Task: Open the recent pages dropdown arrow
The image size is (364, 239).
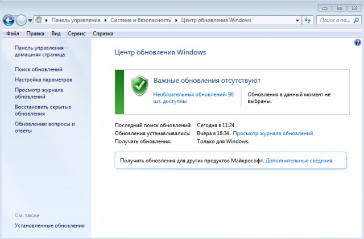Action: pos(30,20)
